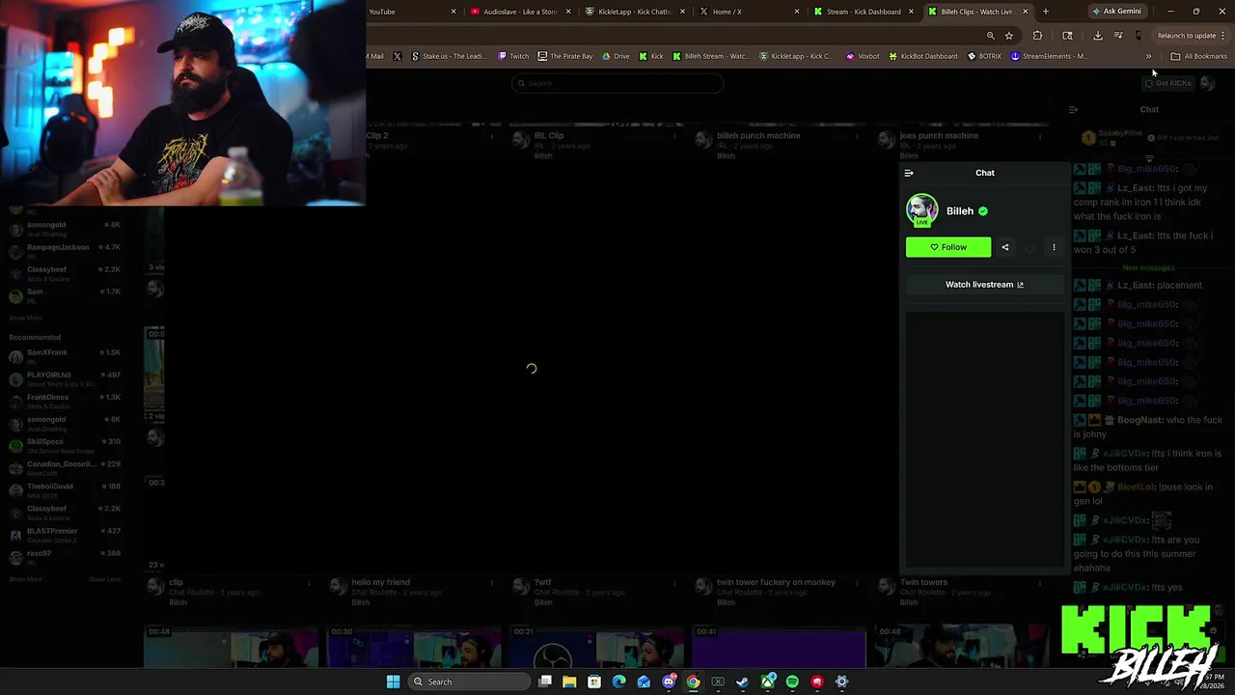This screenshot has height=695, width=1235.
Task: Open the 'twin tower fuckery on monkey' clip
Action: pyautogui.click(x=776, y=582)
